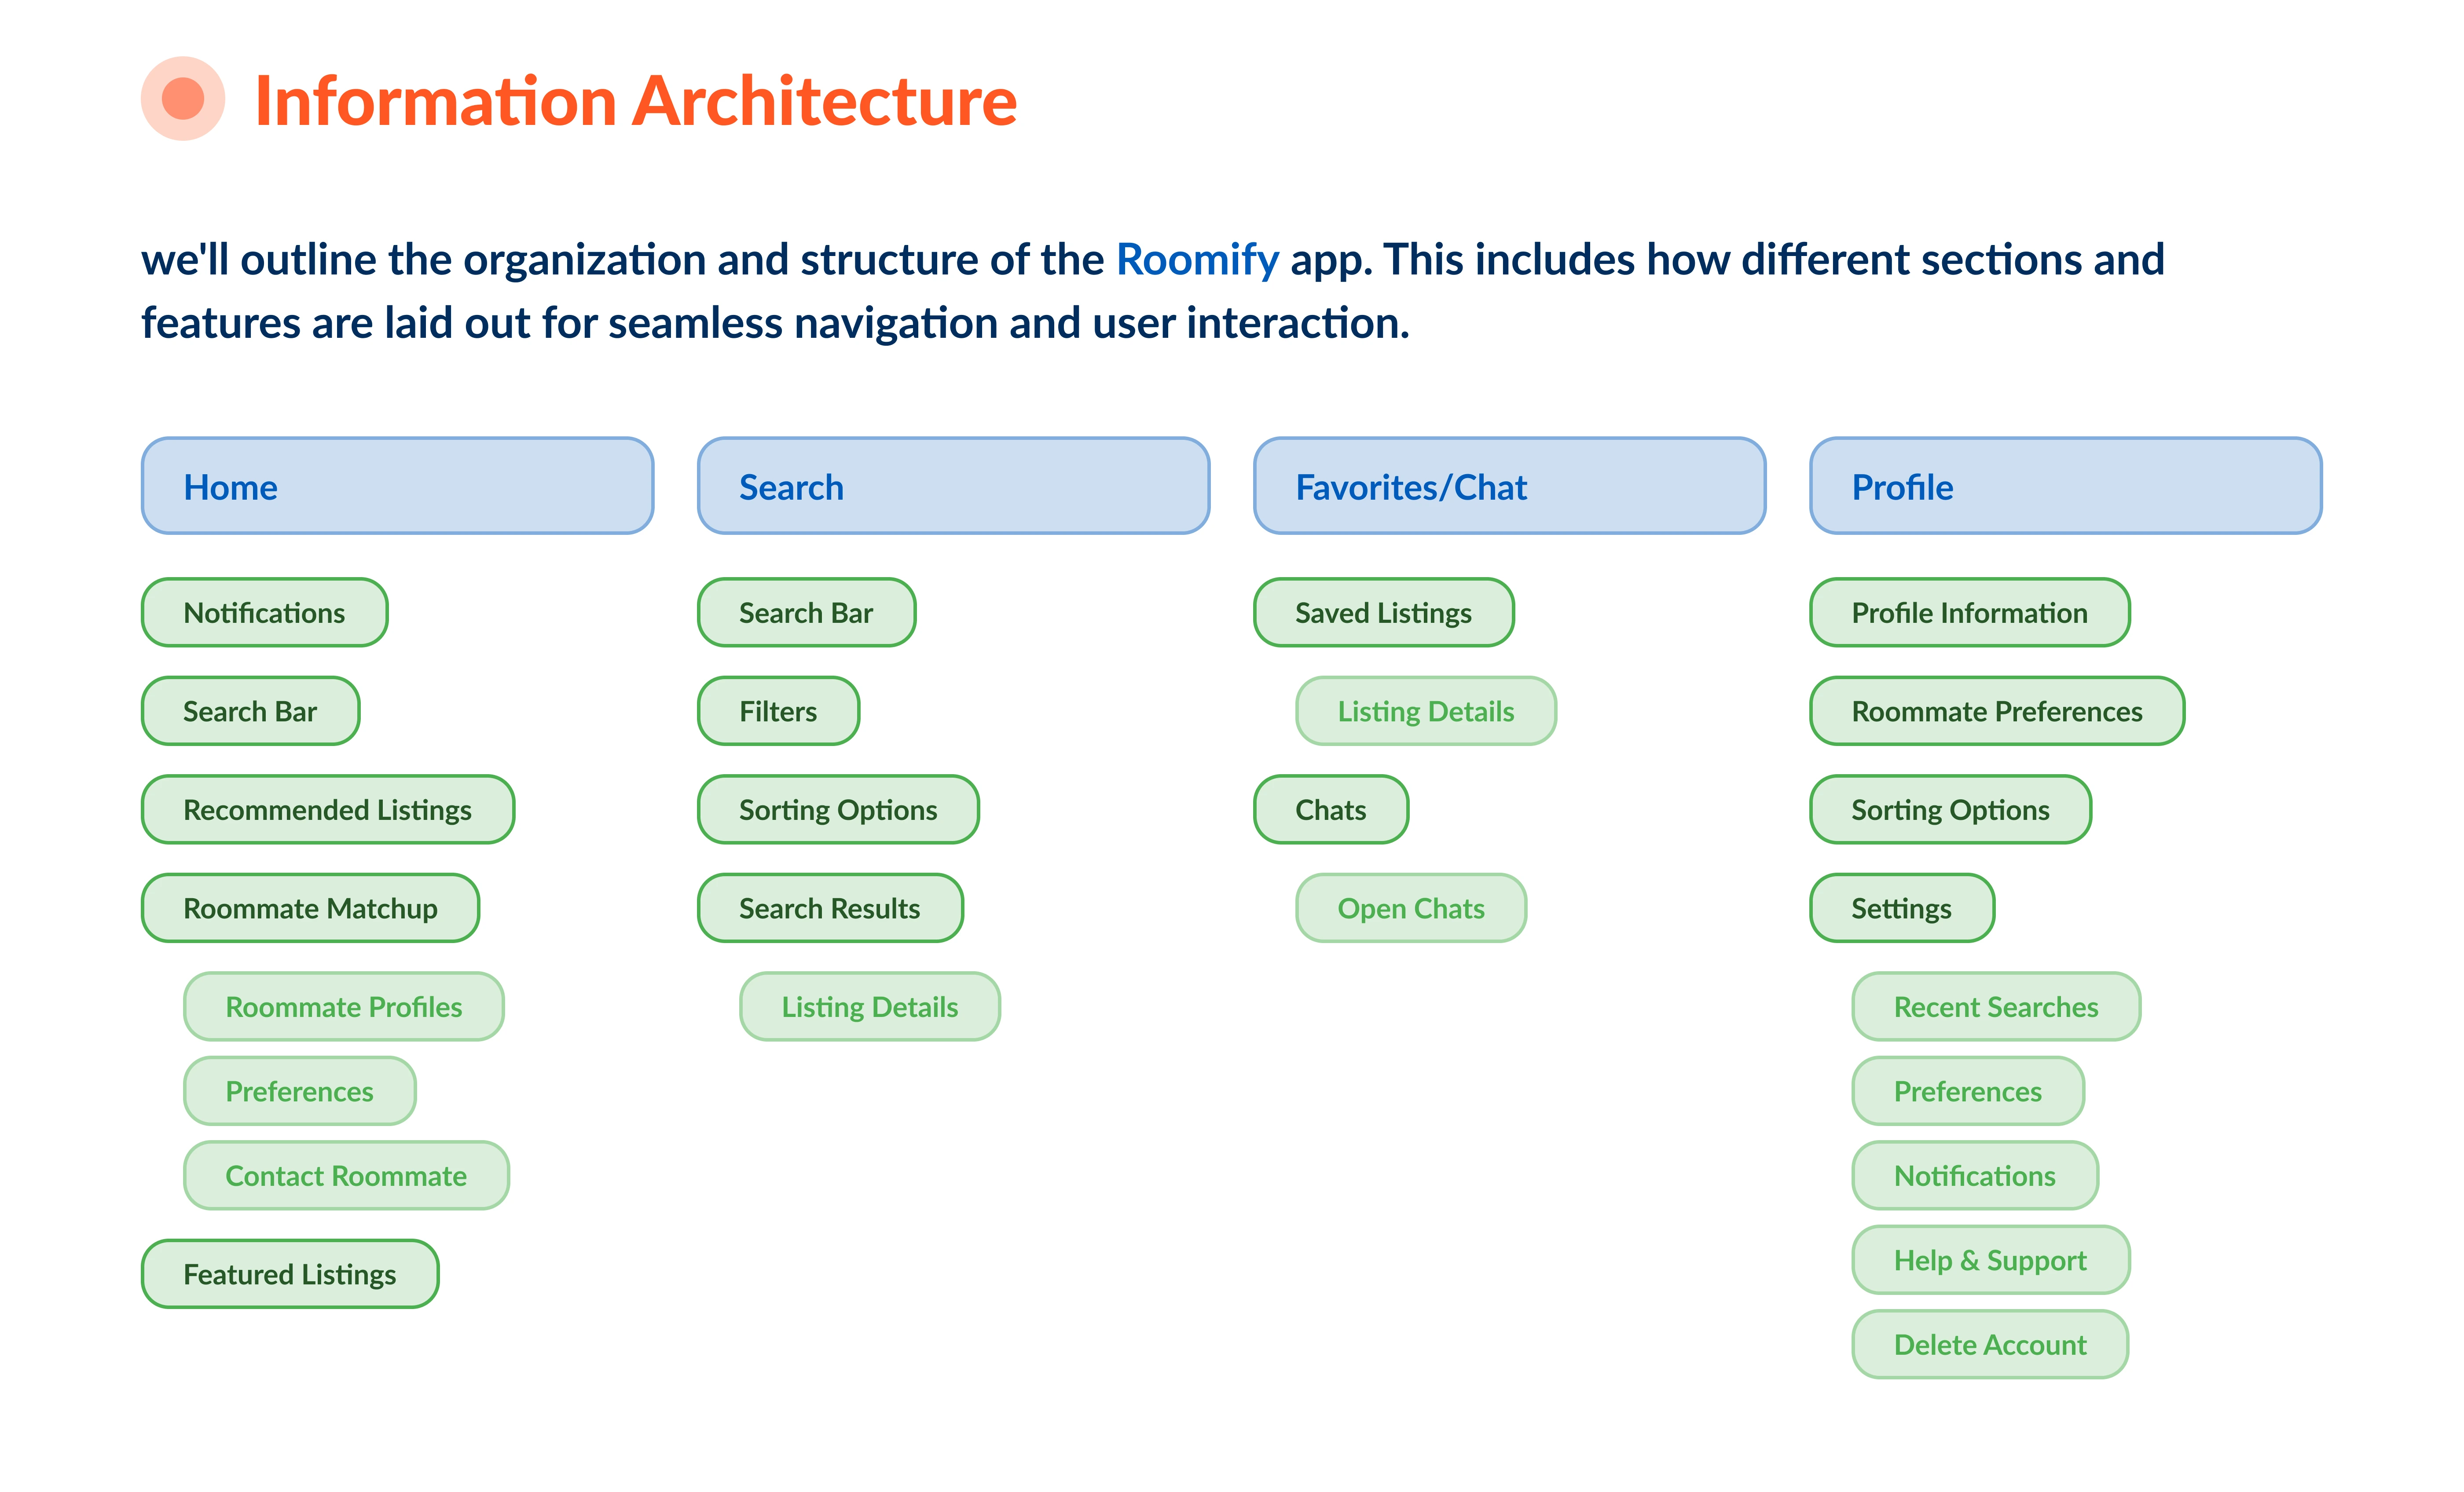Choose the Filters pill
The width and height of the screenshot is (2464, 1492).
point(778,711)
